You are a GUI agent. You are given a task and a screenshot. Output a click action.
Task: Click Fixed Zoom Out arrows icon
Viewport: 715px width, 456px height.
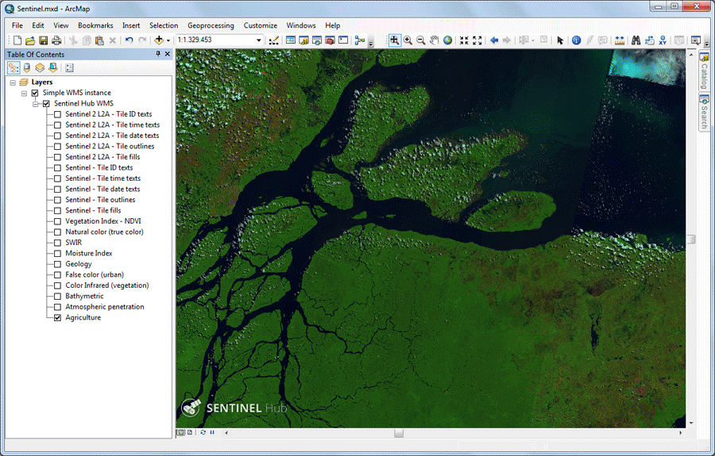pos(477,40)
